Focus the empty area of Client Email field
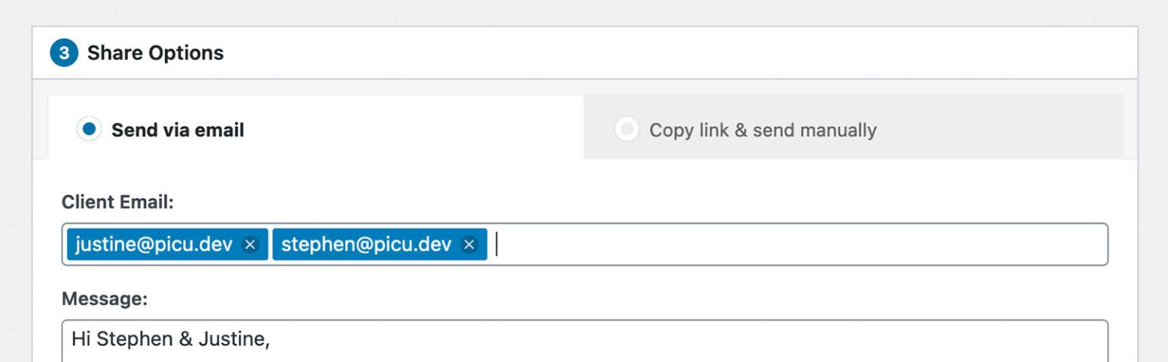 798,244
